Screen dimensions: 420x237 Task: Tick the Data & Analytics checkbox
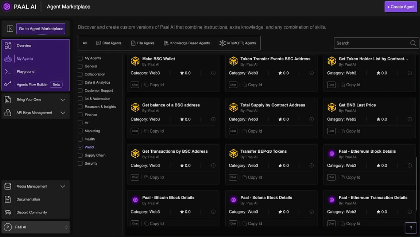click(80, 82)
